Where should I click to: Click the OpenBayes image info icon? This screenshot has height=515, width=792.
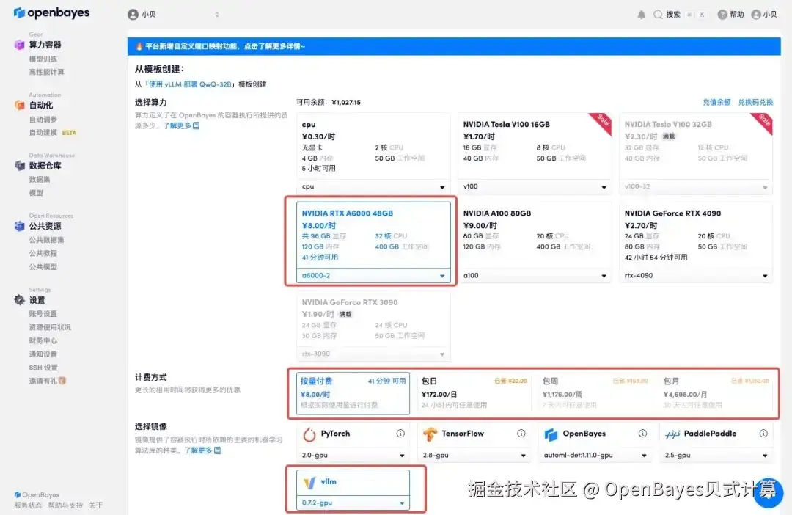click(x=642, y=433)
